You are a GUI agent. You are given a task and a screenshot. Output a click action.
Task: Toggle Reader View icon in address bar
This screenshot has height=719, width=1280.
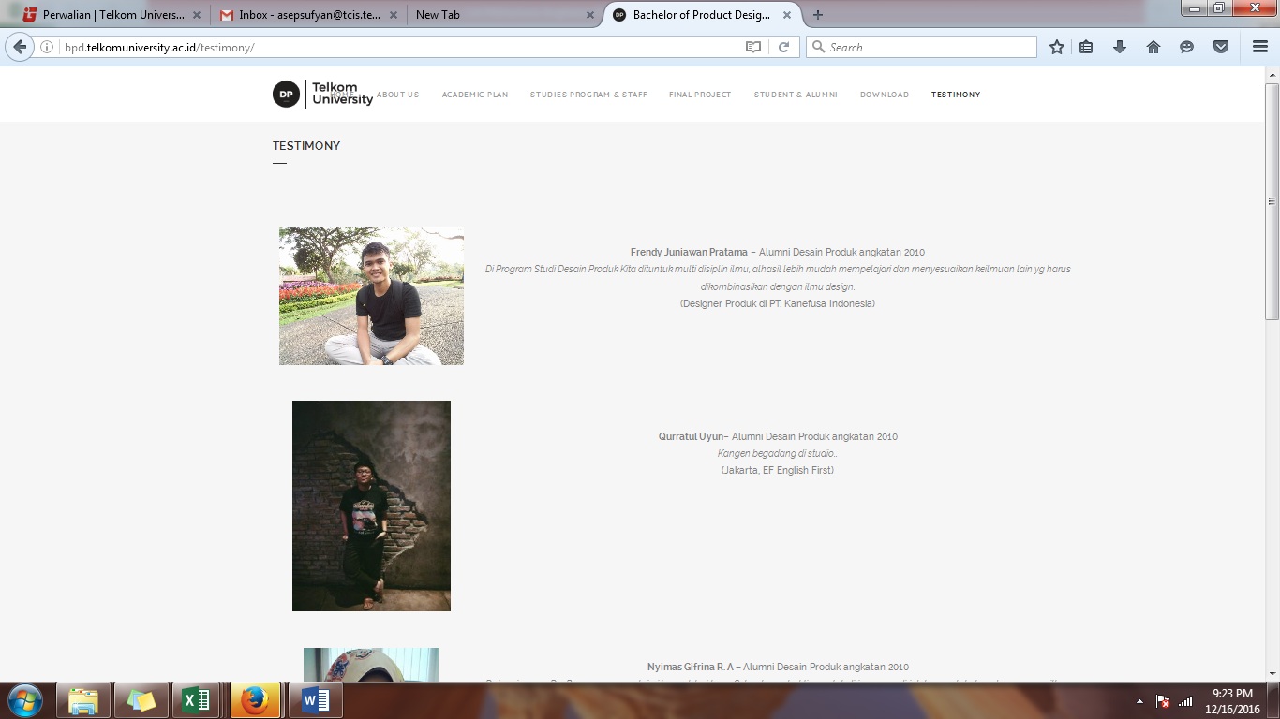pyautogui.click(x=753, y=47)
